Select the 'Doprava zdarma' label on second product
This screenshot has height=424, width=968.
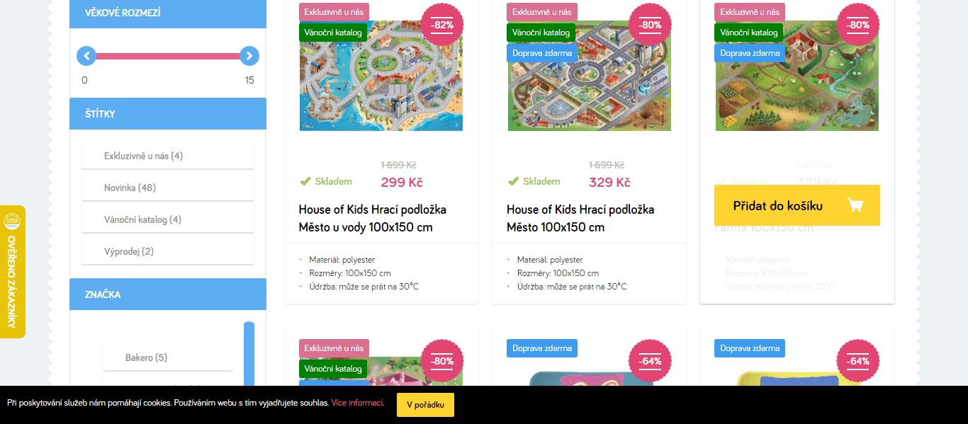541,52
